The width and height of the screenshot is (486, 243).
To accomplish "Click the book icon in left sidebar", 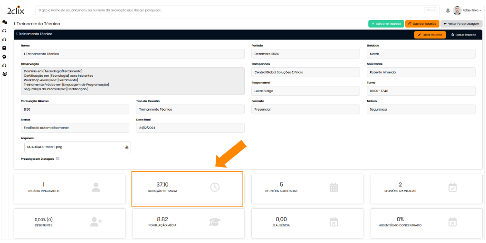I will tap(5, 48).
